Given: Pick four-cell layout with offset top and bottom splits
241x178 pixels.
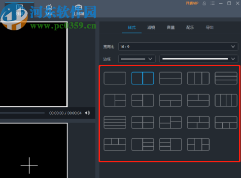Looking at the screenshot, I should (198, 122).
